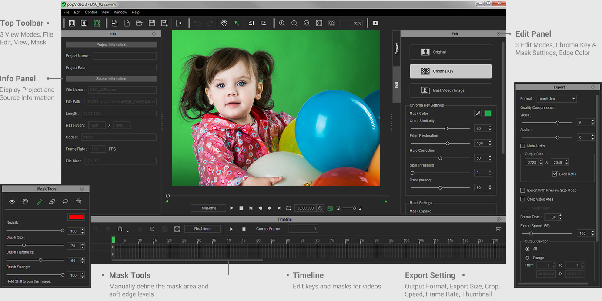The height and width of the screenshot is (301, 602).
Task: Enable Export With Preview Size Video
Action: 523,190
